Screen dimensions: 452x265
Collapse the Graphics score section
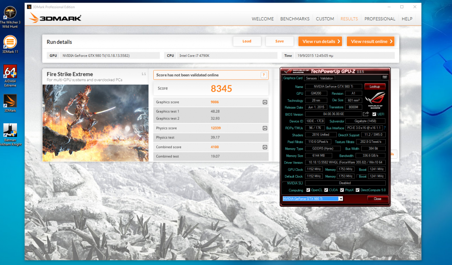click(265, 102)
